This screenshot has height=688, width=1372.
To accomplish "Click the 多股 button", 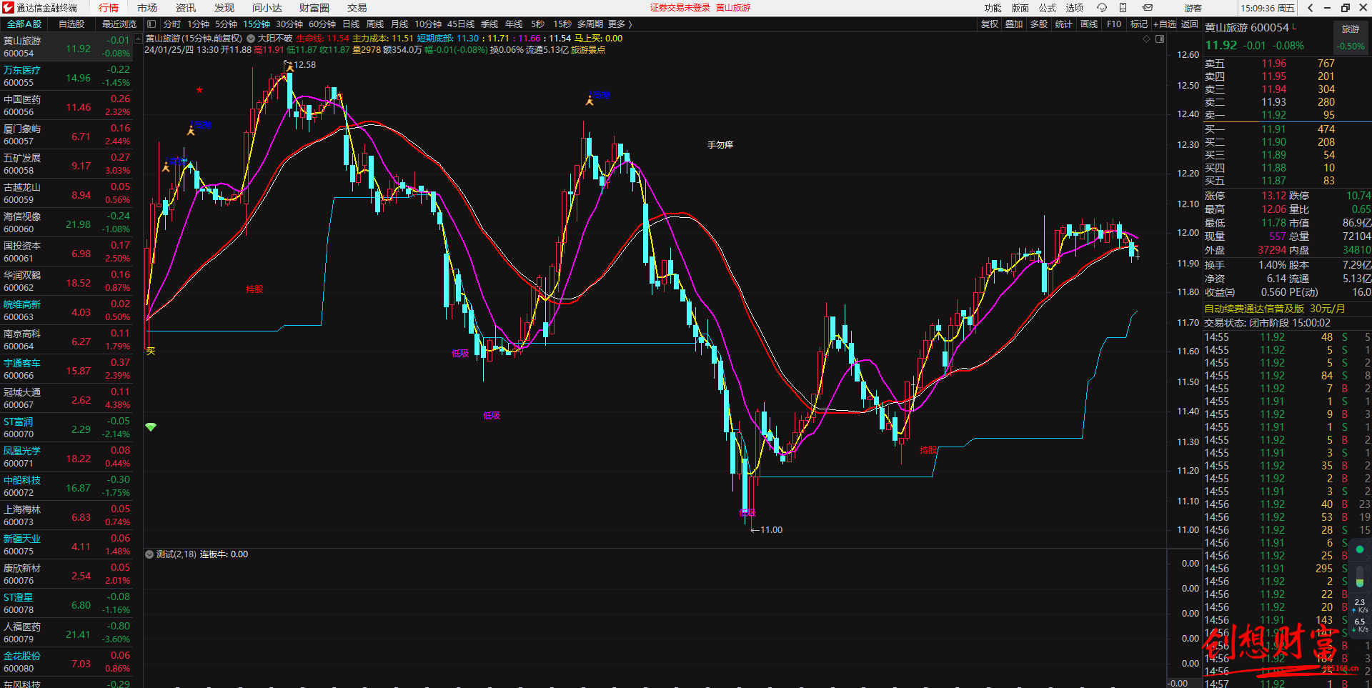I will point(1039,24).
